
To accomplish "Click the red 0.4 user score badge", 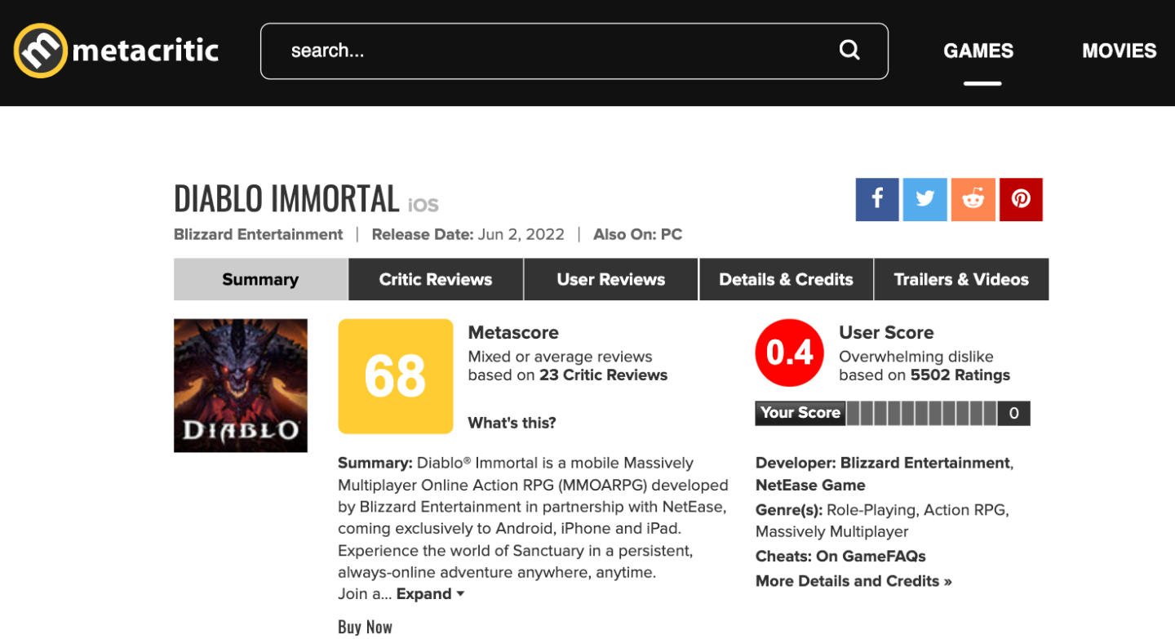I will (x=790, y=353).
